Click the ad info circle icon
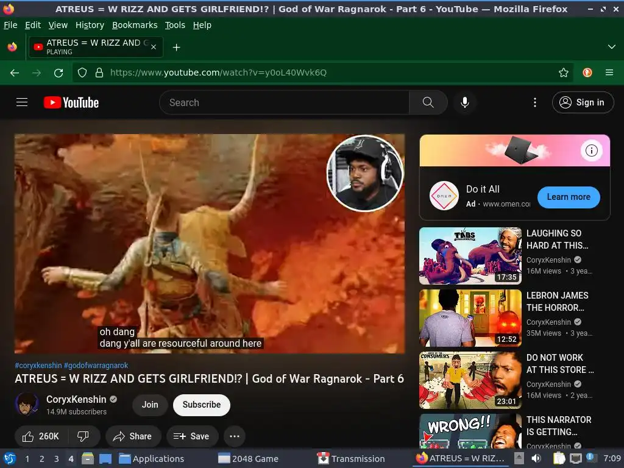This screenshot has height=468, width=624. point(591,151)
